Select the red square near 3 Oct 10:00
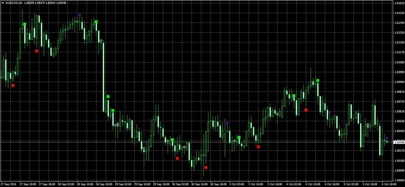Screen dimensions: 405x187 [258, 147]
